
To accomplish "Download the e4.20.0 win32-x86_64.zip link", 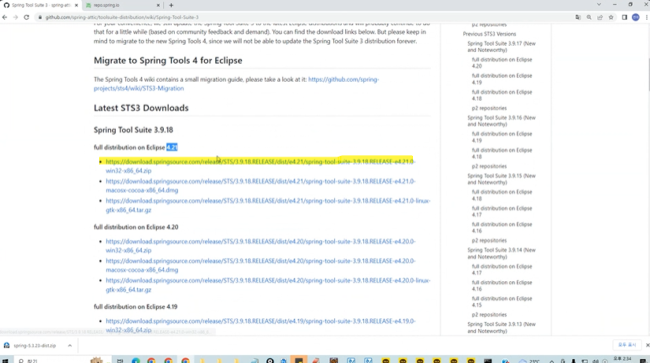I will (x=260, y=246).
